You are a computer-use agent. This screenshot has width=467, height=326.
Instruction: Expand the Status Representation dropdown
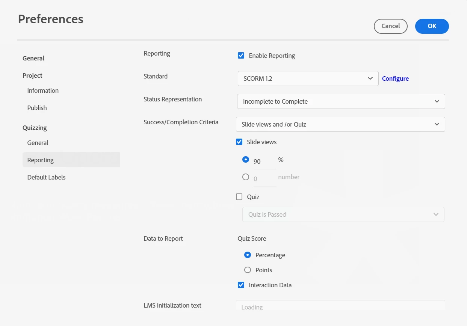pyautogui.click(x=341, y=101)
